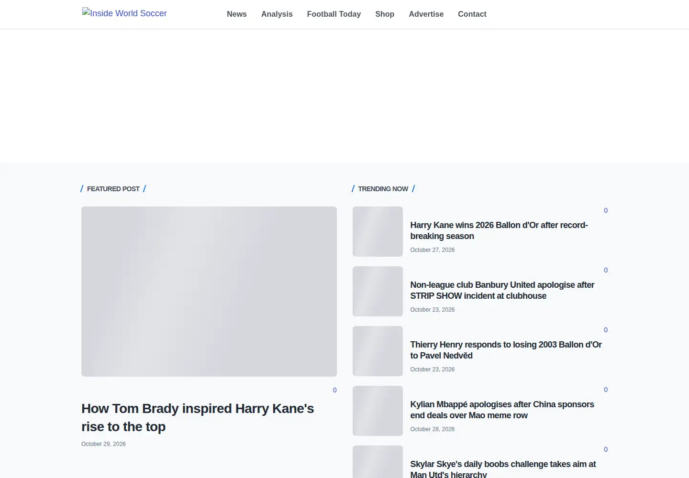The height and width of the screenshot is (478, 689).
Task: Click comment count for Harry Kane Ballon d'Or
Action: (x=606, y=210)
